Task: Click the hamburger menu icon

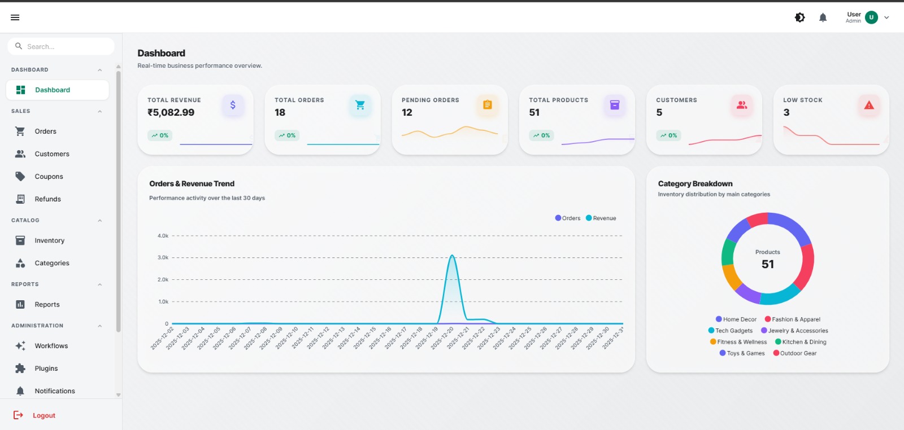Action: [x=15, y=17]
